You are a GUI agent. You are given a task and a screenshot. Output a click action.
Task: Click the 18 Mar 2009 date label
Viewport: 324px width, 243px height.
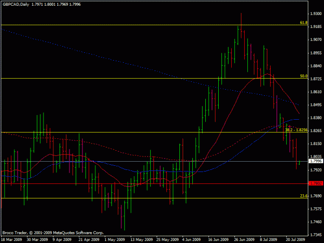coord(11,239)
